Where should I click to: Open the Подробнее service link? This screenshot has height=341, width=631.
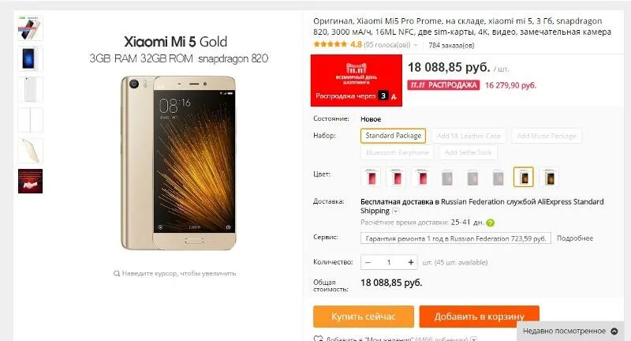(575, 238)
